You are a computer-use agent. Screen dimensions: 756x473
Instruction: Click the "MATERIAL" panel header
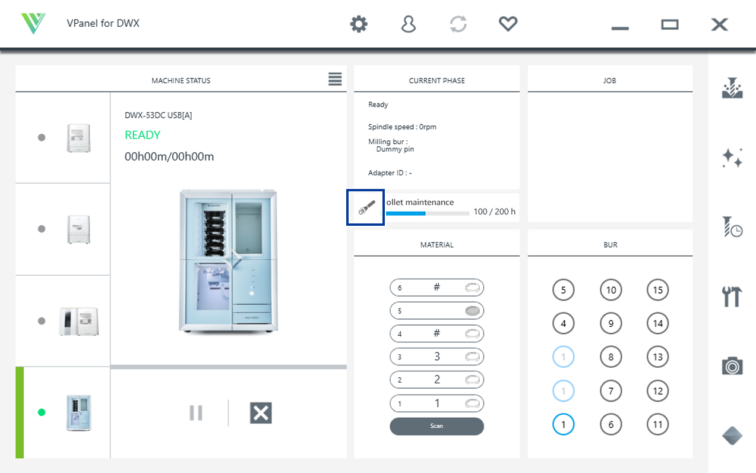[436, 244]
